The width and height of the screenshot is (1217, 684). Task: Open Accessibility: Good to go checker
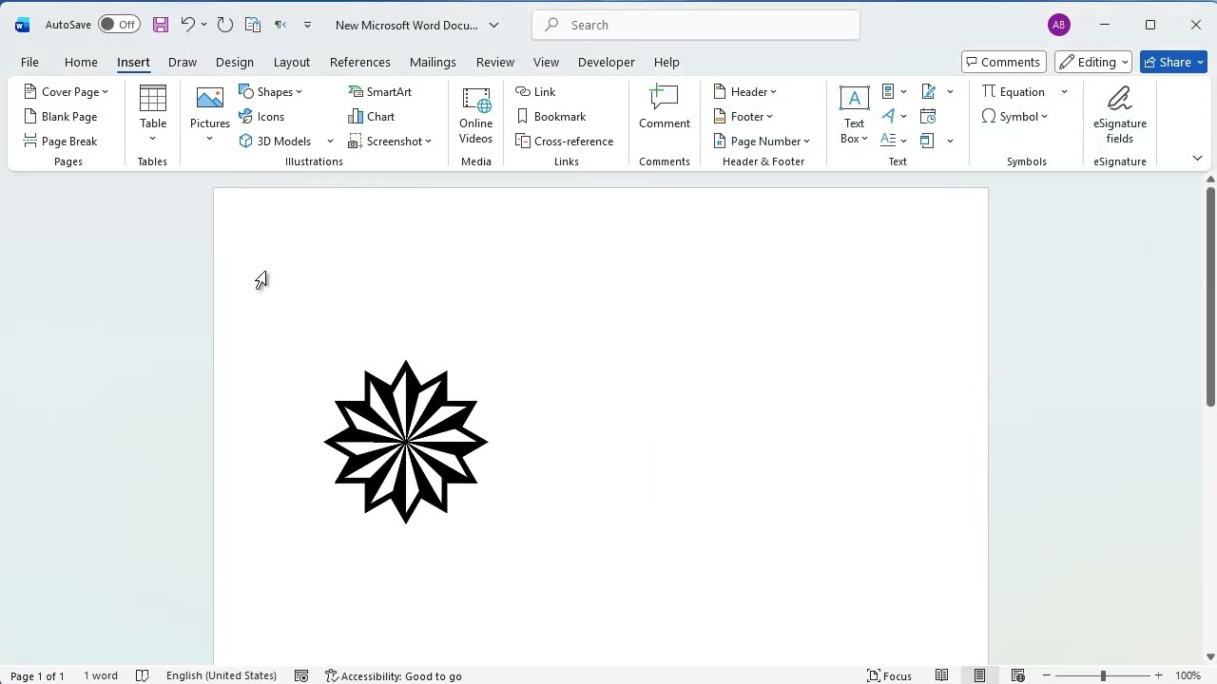click(393, 675)
